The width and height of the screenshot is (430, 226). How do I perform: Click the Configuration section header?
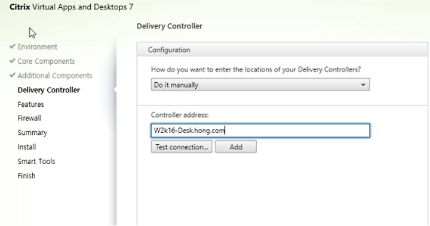282,50
